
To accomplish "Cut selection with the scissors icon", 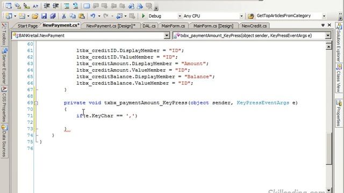I will pyautogui.click(x=64, y=16).
